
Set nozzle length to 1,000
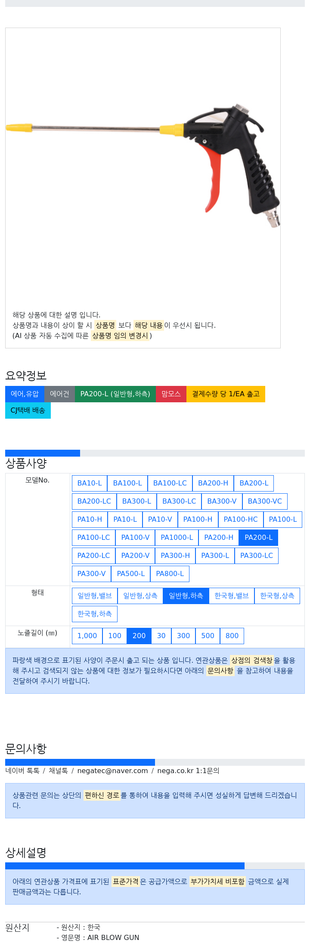pyautogui.click(x=87, y=636)
